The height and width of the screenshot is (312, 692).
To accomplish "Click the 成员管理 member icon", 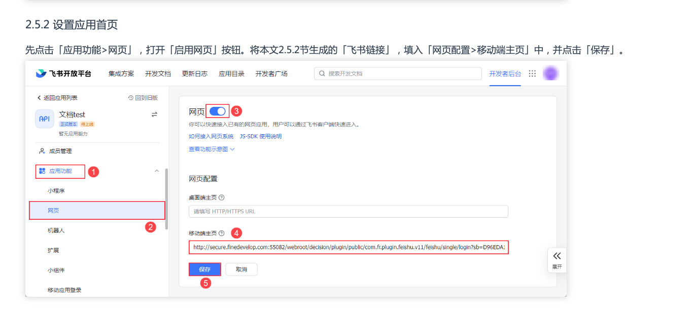I will tap(42, 151).
